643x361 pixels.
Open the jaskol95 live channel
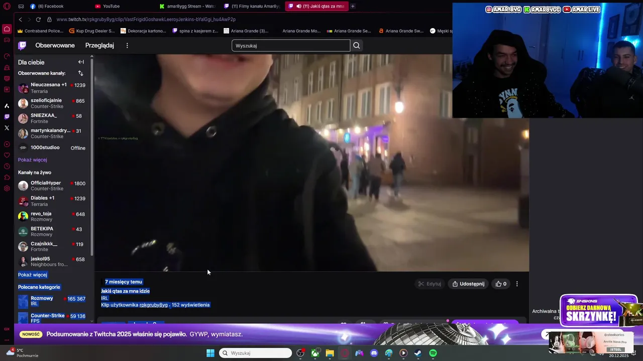[x=52, y=262]
